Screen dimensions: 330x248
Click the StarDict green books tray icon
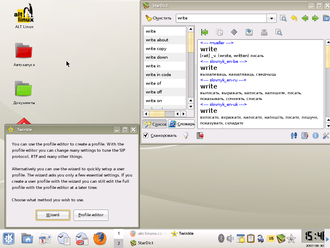[x=281, y=238]
